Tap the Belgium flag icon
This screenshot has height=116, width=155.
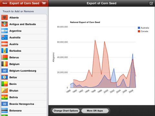pyautogui.click(x=5, y=64)
